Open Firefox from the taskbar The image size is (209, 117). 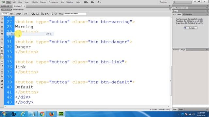pos(52,114)
